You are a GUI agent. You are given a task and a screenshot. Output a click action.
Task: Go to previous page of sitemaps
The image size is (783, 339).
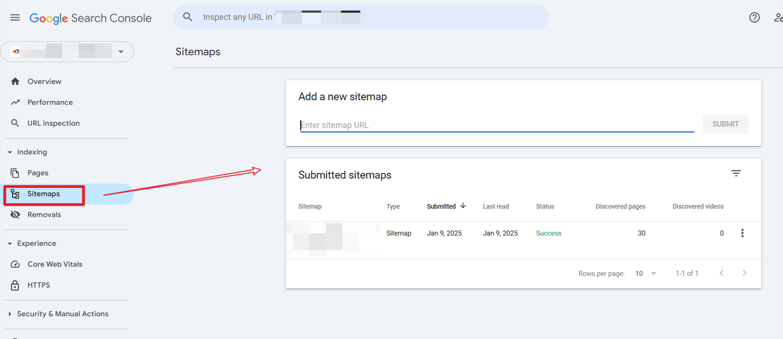(721, 273)
